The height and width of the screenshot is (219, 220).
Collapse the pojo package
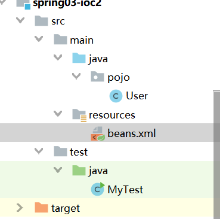pyautogui.click(x=76, y=76)
